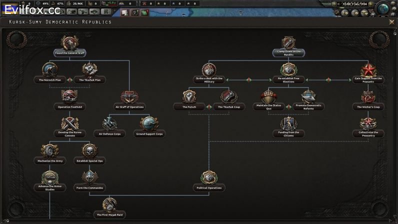The image size is (398, 224).
Task: Close the focus tree panel
Action: (x=391, y=22)
